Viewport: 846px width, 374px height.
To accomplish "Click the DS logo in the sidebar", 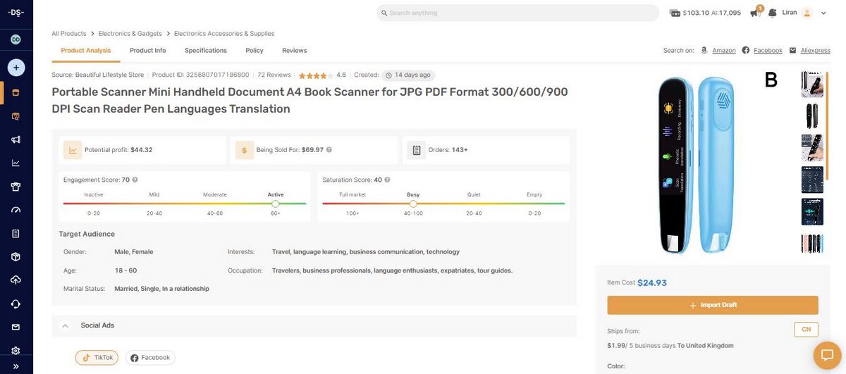I will (16, 13).
